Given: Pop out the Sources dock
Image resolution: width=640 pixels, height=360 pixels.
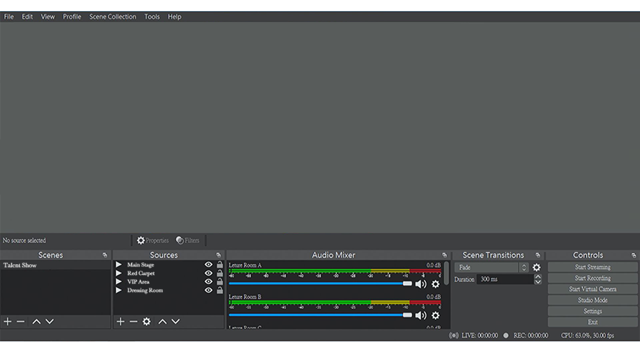Looking at the screenshot, I should coord(218,255).
